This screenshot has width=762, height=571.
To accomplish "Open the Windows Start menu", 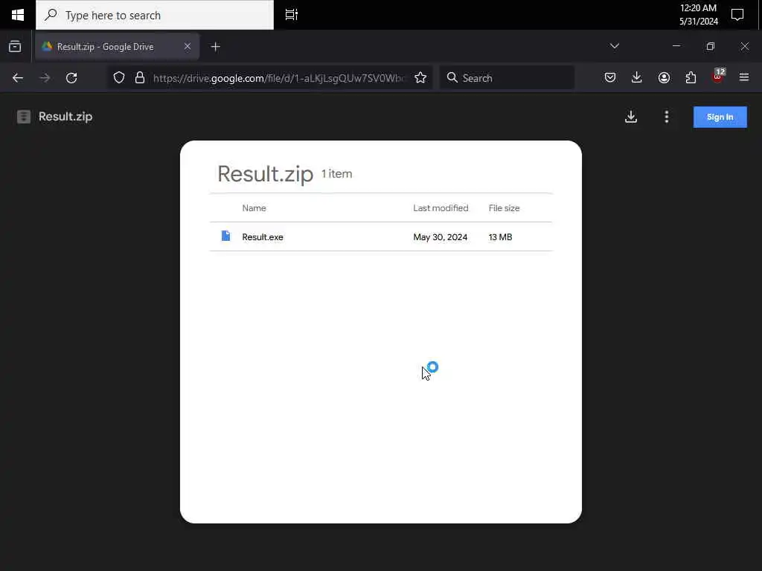I will 18,15.
